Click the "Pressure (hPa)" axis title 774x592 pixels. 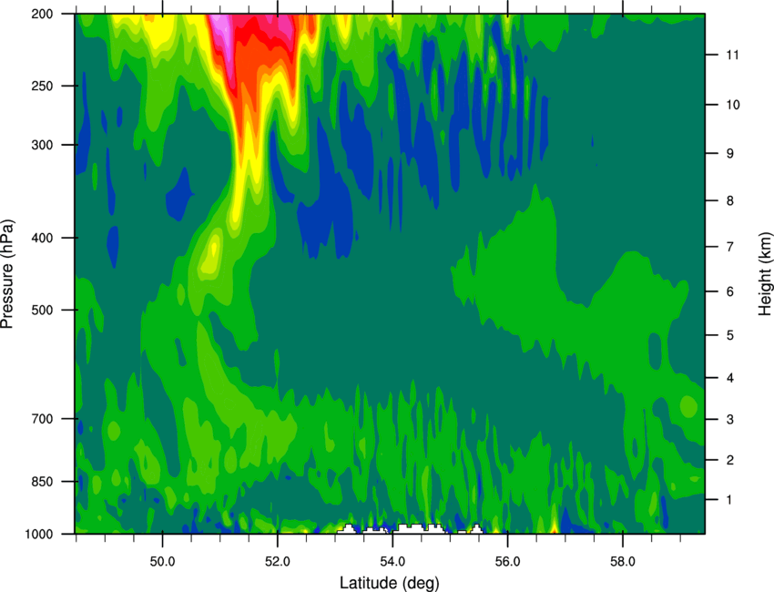7,274
